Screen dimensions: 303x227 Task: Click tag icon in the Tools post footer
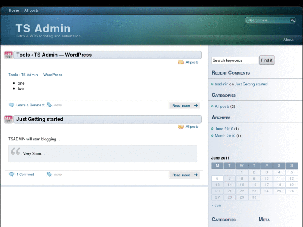49,105
